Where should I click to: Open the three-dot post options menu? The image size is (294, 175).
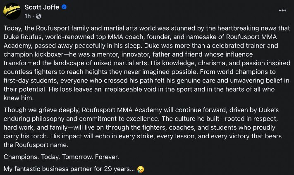coord(283,10)
